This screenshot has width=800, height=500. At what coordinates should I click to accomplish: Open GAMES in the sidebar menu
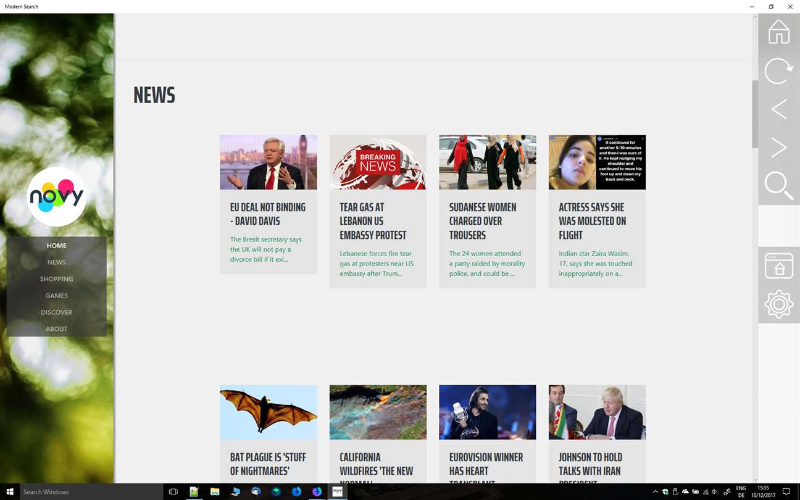point(57,296)
